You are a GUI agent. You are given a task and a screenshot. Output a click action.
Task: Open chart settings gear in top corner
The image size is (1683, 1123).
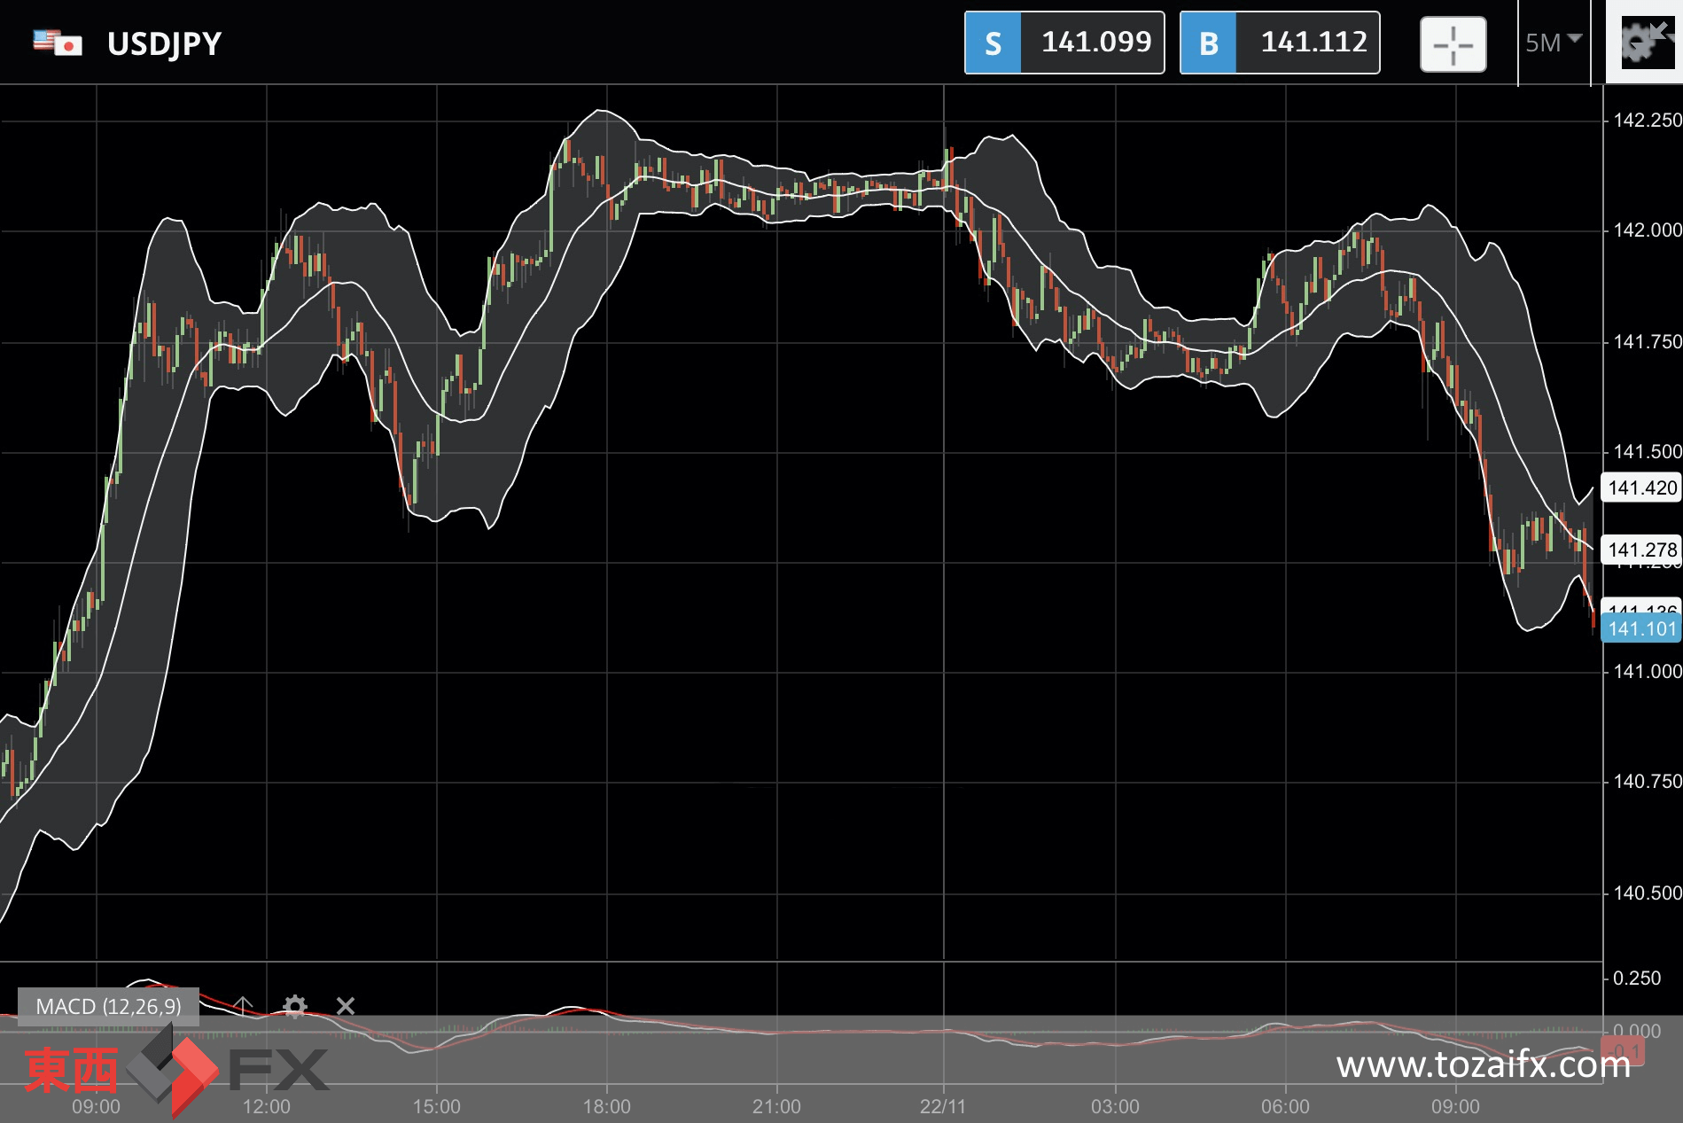click(x=1644, y=42)
